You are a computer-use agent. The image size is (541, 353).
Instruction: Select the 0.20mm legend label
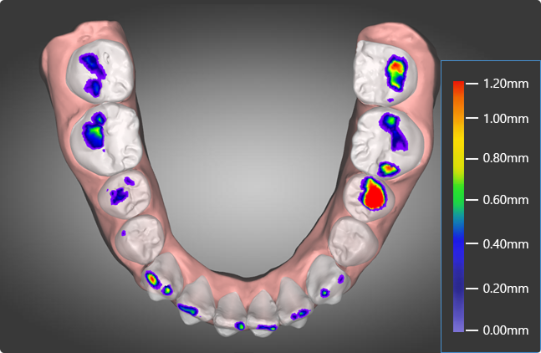pos(506,289)
